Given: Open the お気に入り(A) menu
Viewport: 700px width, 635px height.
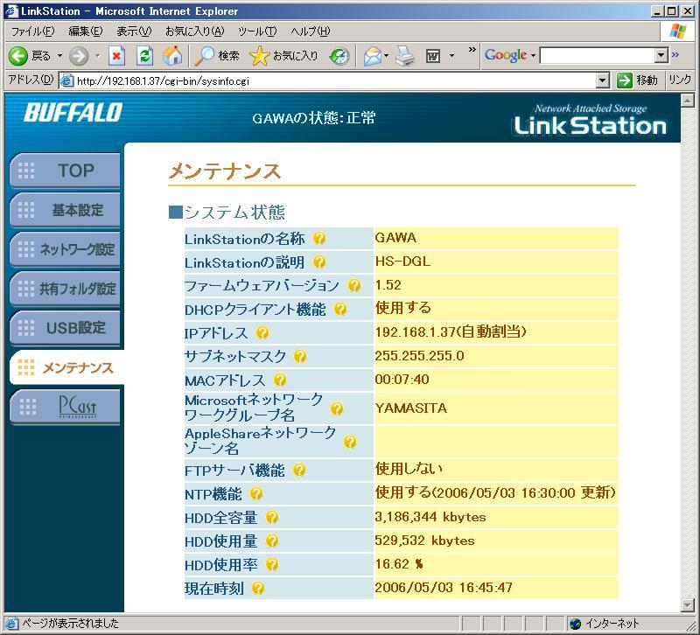Looking at the screenshot, I should coord(194,31).
